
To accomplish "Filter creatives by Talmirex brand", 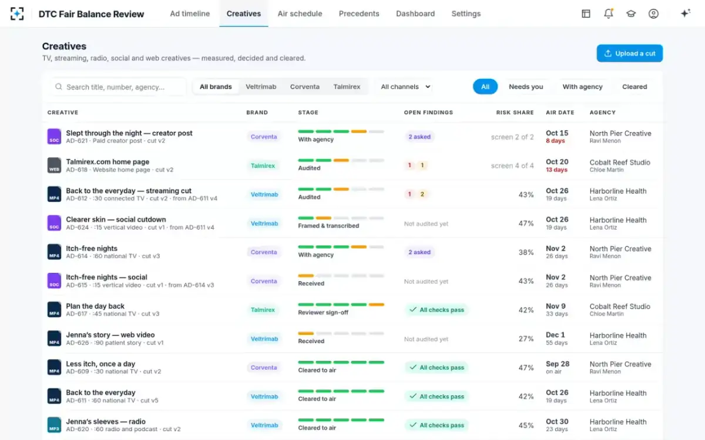I will (x=347, y=87).
